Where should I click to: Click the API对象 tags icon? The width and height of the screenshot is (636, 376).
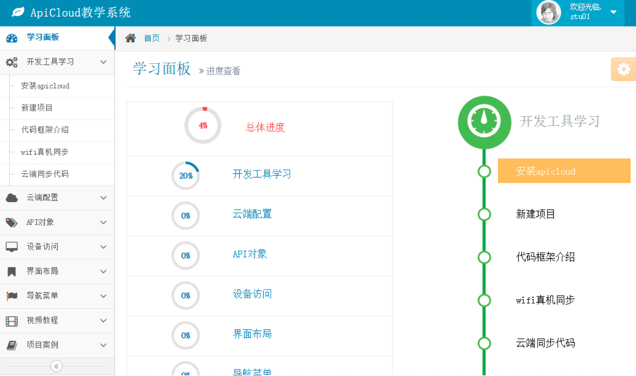point(12,223)
